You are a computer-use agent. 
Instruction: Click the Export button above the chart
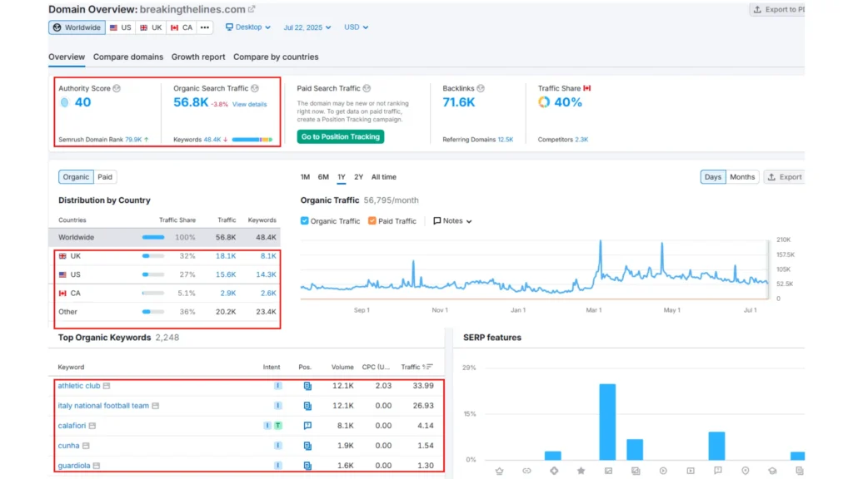[785, 176]
